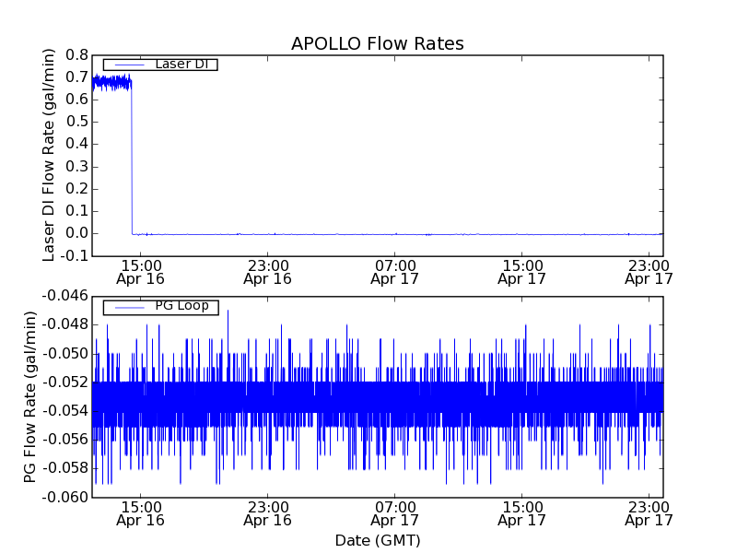Click the 'PG Loop' legend entry
Image resolution: width=737 pixels, height=553 pixels.
160,308
